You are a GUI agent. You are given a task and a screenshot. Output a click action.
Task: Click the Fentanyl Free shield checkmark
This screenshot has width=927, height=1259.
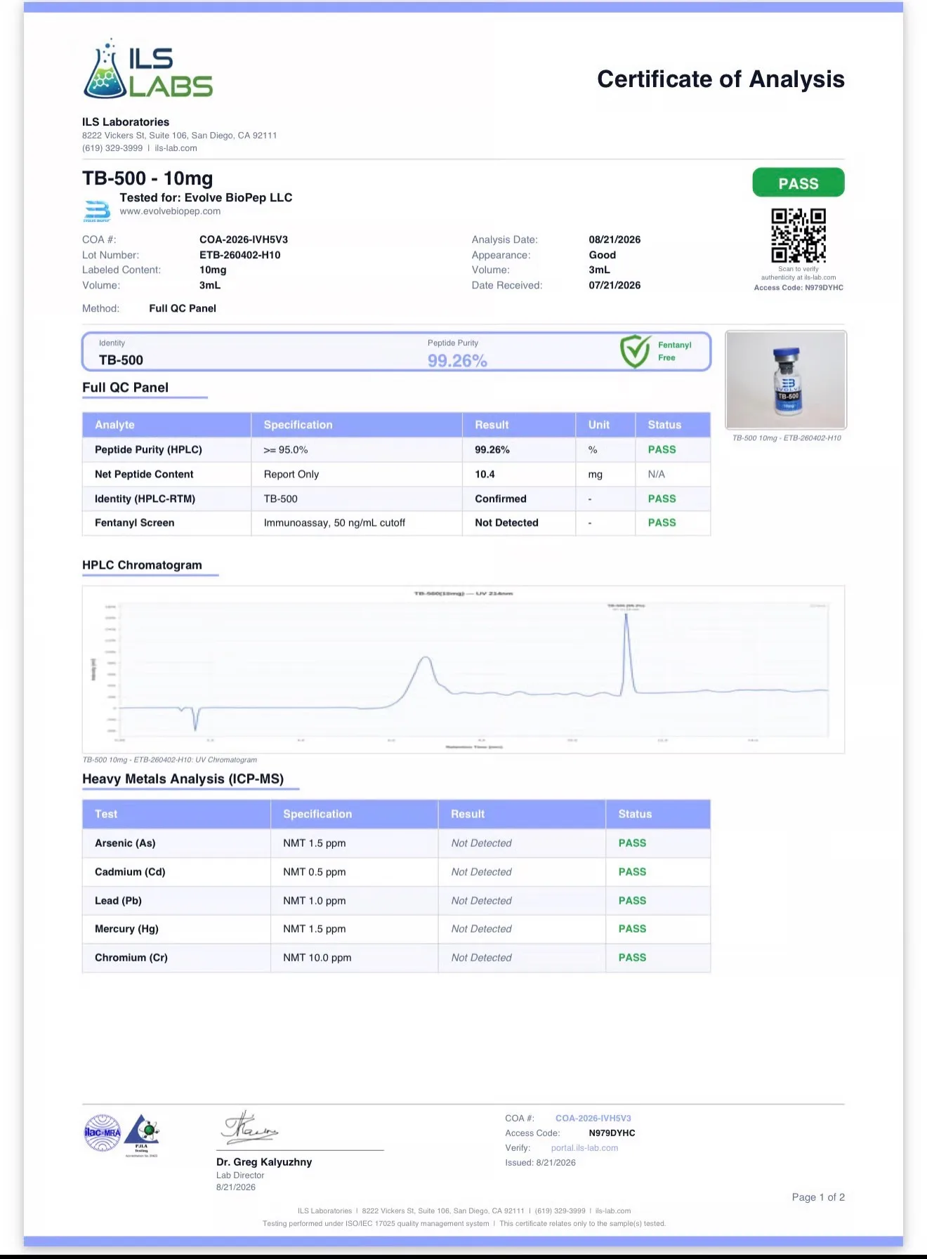635,351
